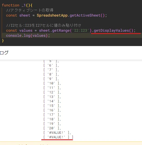This screenshot has width=142, height=145.
Task: Click 'getDisplayValues()' in the code
Action: pyautogui.click(x=114, y=31)
